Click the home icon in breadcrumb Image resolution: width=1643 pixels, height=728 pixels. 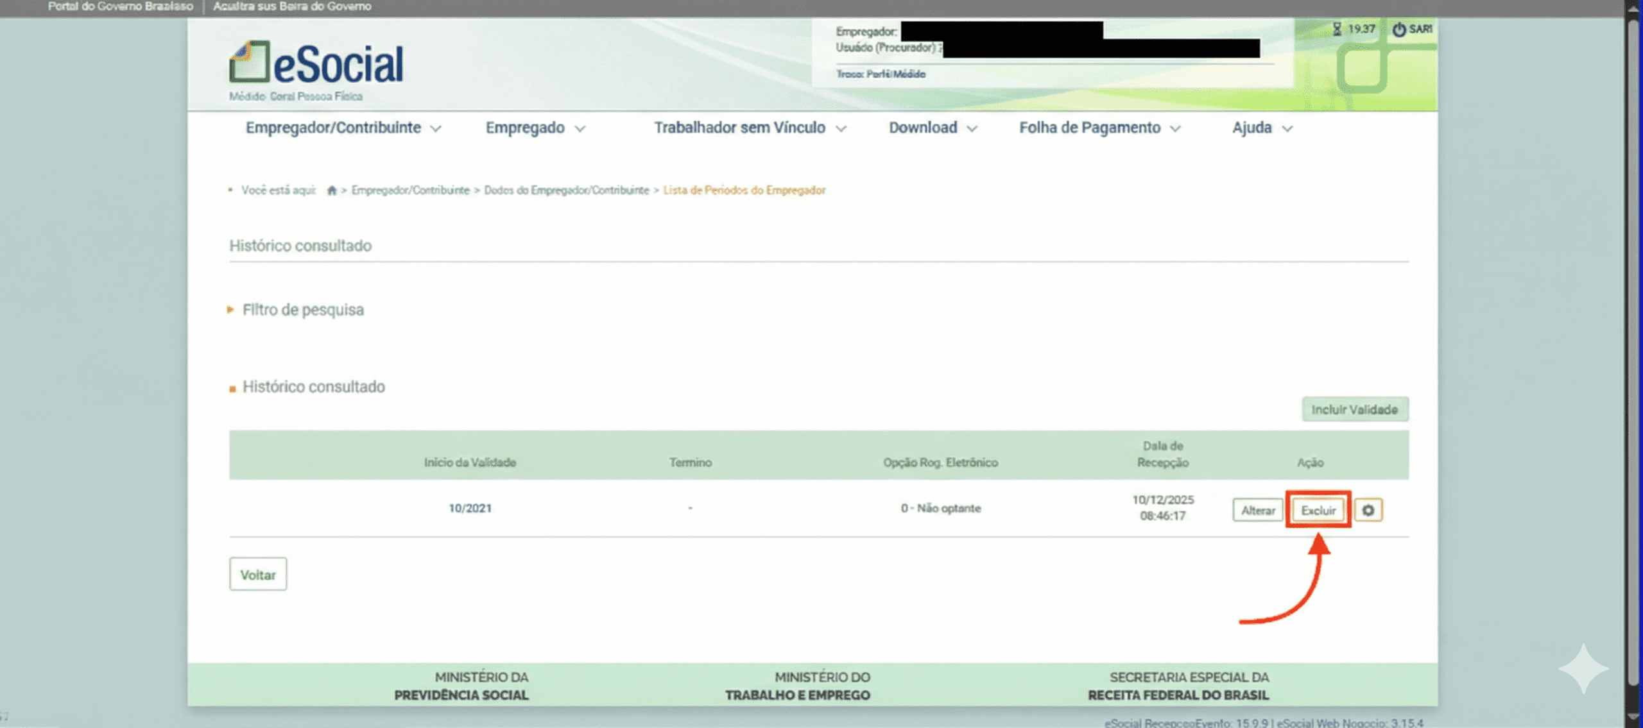coord(332,190)
